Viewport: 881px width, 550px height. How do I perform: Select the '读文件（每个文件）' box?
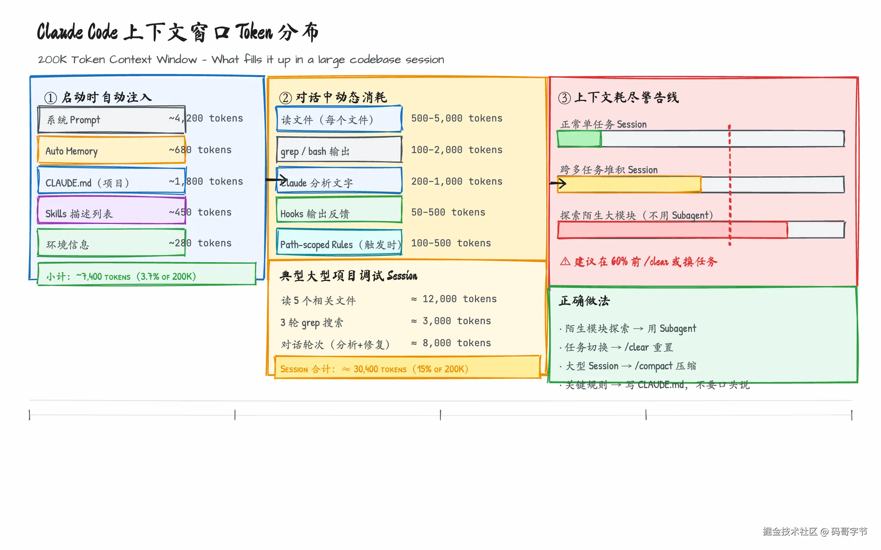click(339, 119)
